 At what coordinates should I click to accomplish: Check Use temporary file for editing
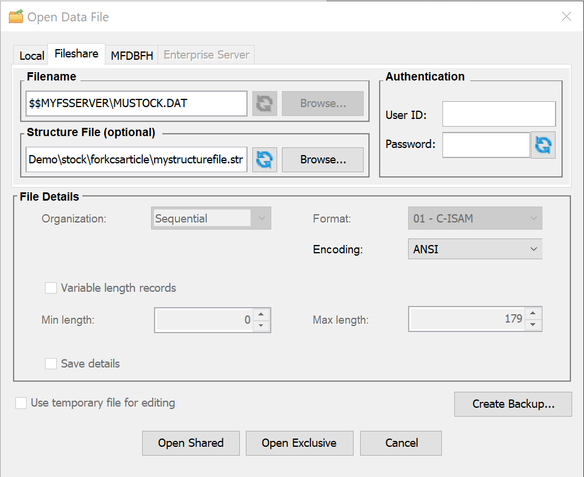coord(21,402)
